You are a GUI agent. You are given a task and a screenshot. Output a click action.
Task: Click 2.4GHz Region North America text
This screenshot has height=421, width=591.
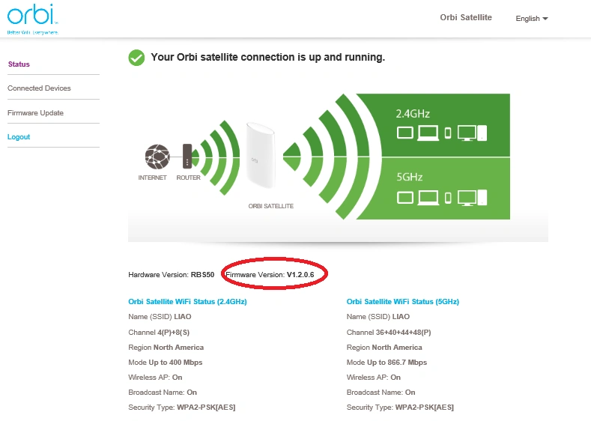click(166, 347)
